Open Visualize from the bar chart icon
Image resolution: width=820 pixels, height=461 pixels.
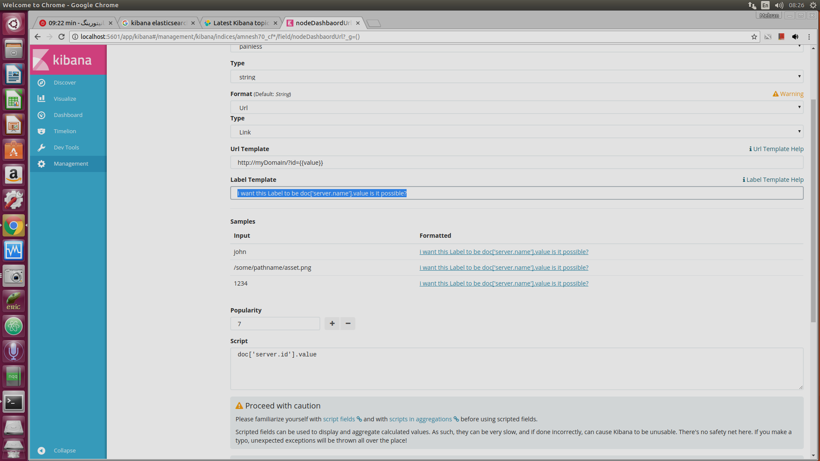[41, 99]
